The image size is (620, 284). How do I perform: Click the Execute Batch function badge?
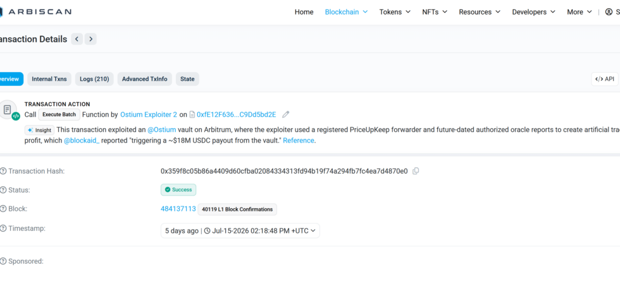point(59,114)
